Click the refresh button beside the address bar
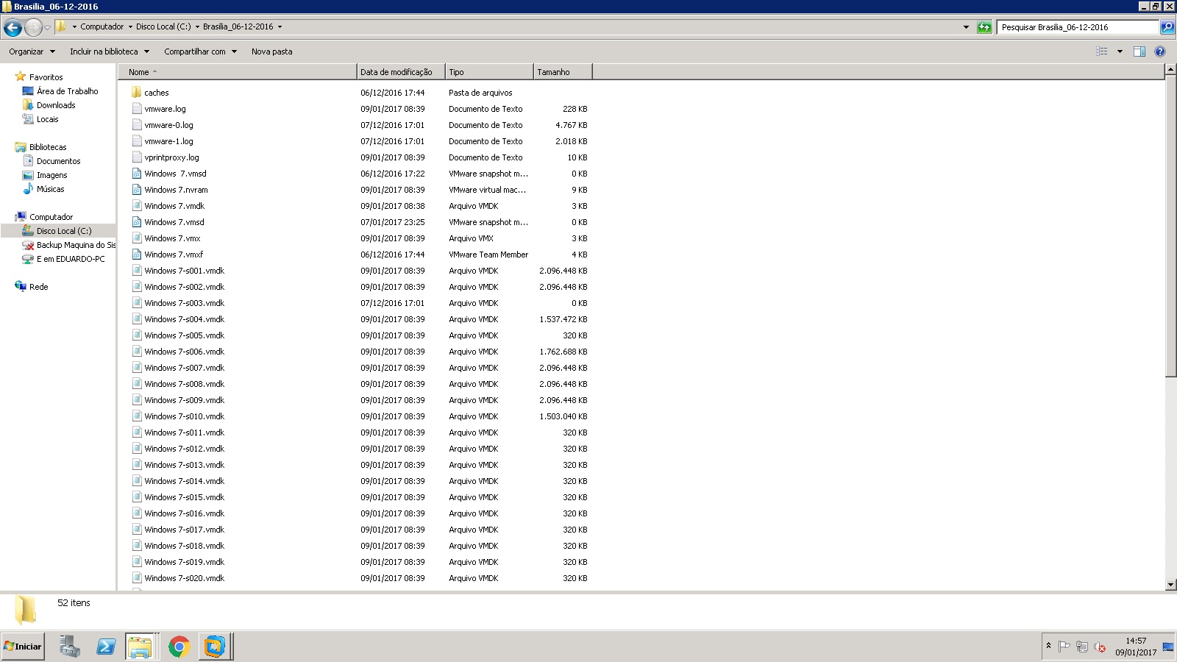1177x662 pixels. tap(984, 27)
